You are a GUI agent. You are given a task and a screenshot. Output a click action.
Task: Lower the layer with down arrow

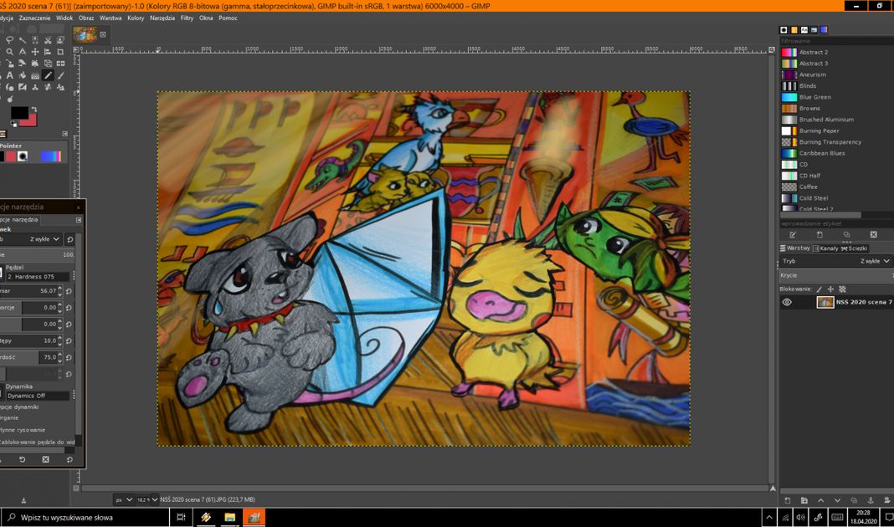[x=837, y=501]
